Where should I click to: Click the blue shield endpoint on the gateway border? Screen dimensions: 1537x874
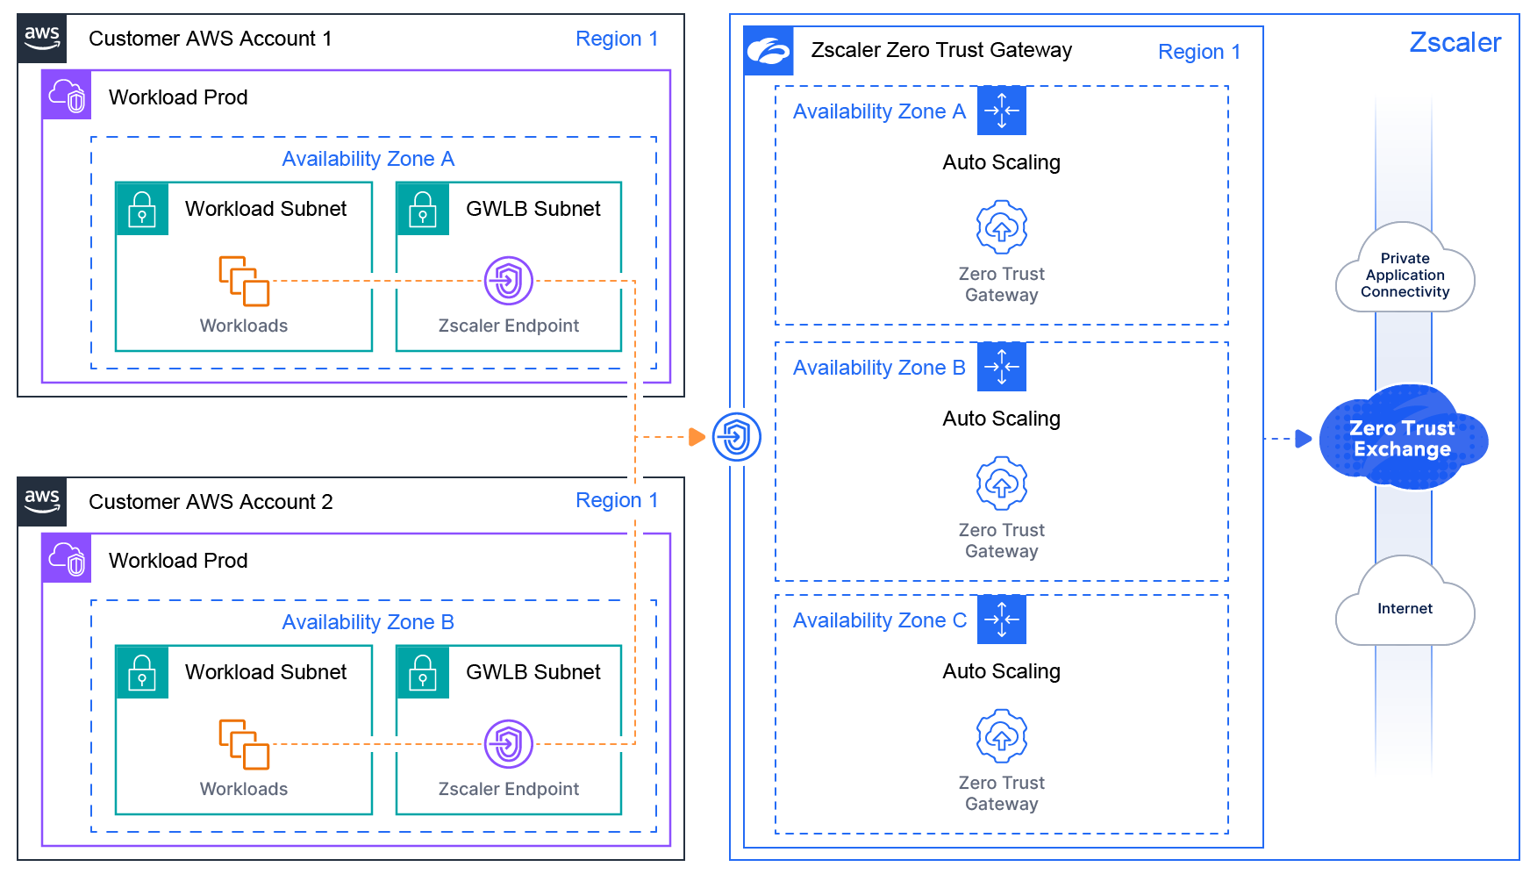click(x=737, y=437)
